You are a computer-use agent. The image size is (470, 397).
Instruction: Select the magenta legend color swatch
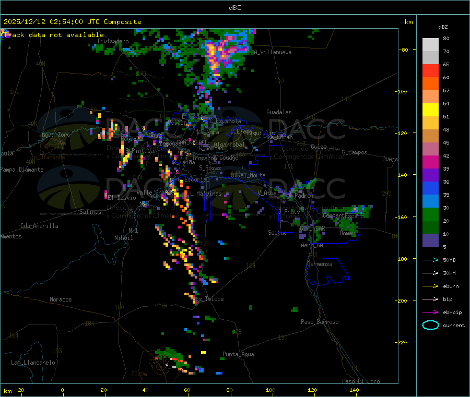point(430,162)
